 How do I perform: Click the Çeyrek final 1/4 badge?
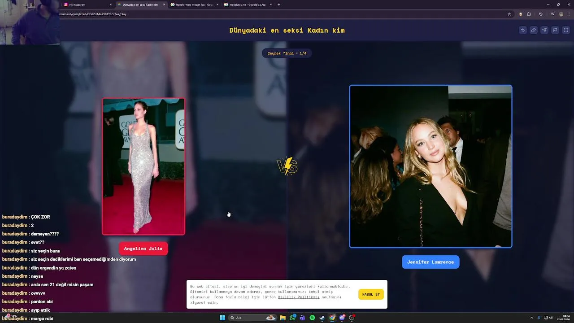[287, 53]
